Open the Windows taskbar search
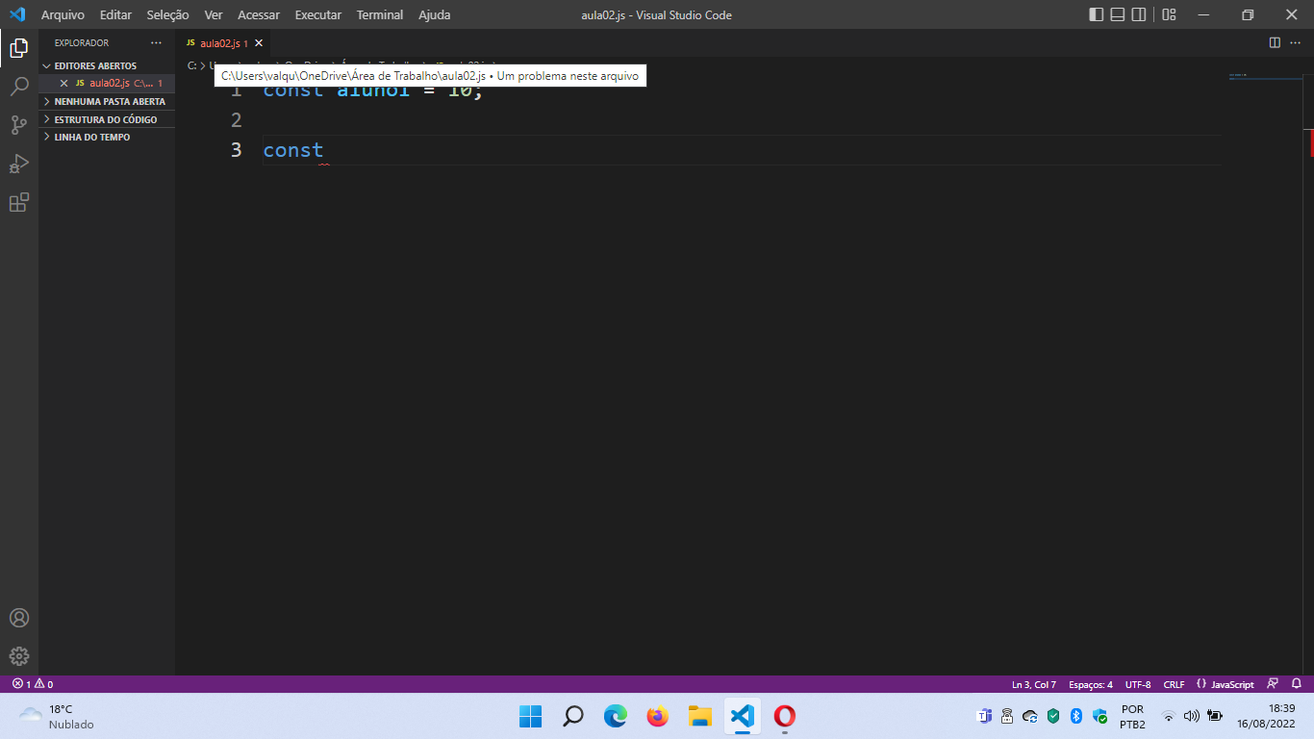This screenshot has width=1314, height=739. point(572,716)
